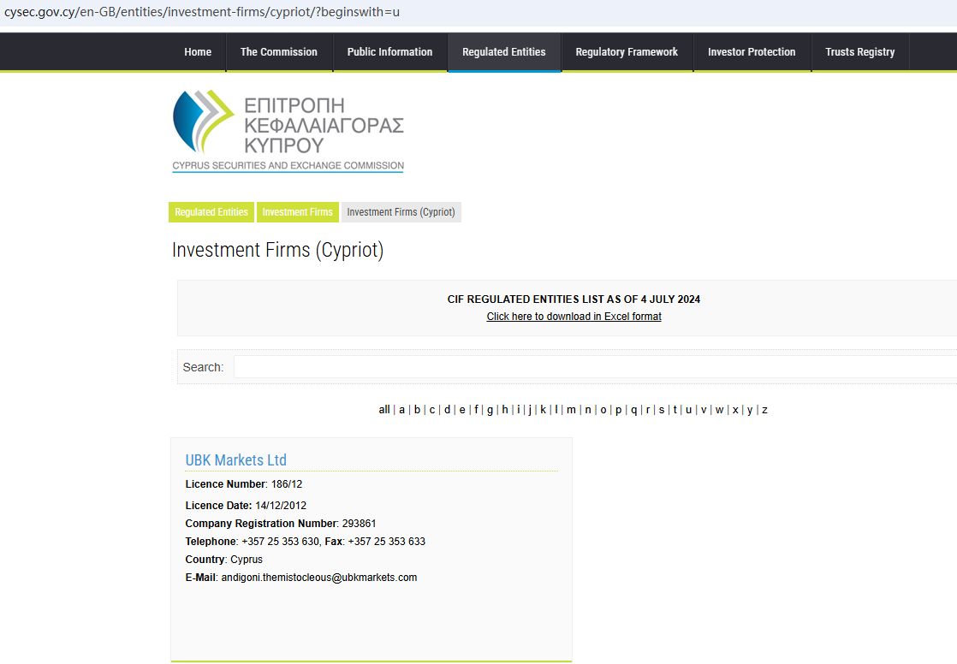Open The Commission menu
Screen dimensions: 957x664
[x=279, y=52]
